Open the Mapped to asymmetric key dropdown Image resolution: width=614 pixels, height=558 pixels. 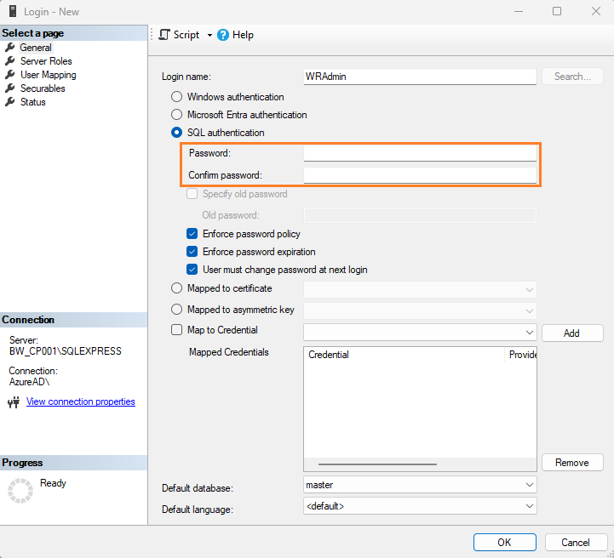pyautogui.click(x=529, y=311)
